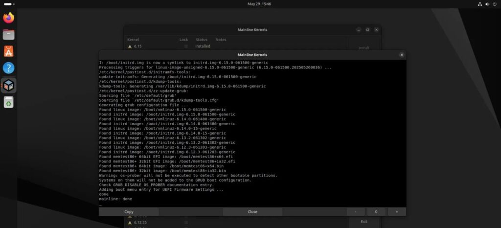This screenshot has width=501, height=228.
Task: Toggle Lock checkbox for kernel 6.15
Action: 186,46
